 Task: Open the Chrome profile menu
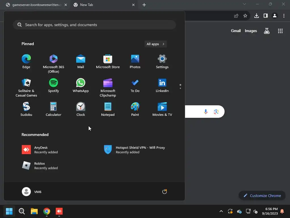tap(275, 16)
